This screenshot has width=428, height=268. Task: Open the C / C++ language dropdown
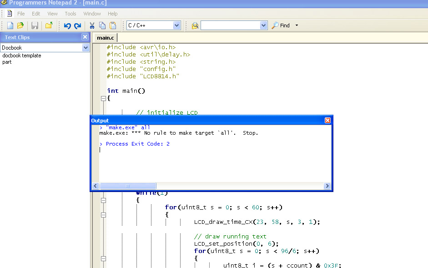(176, 25)
